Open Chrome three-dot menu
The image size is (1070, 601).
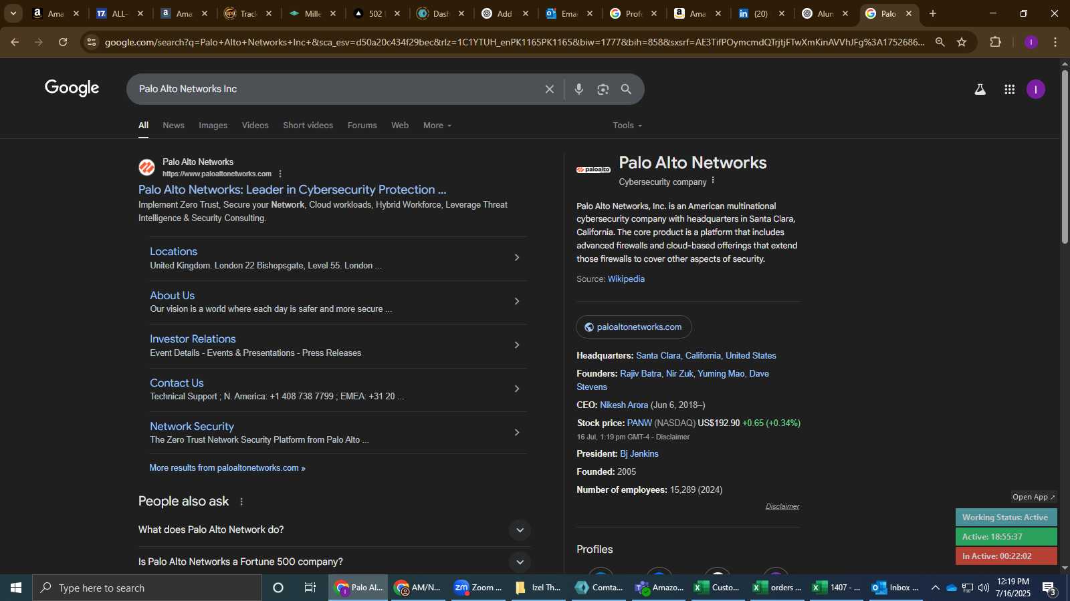point(1055,42)
